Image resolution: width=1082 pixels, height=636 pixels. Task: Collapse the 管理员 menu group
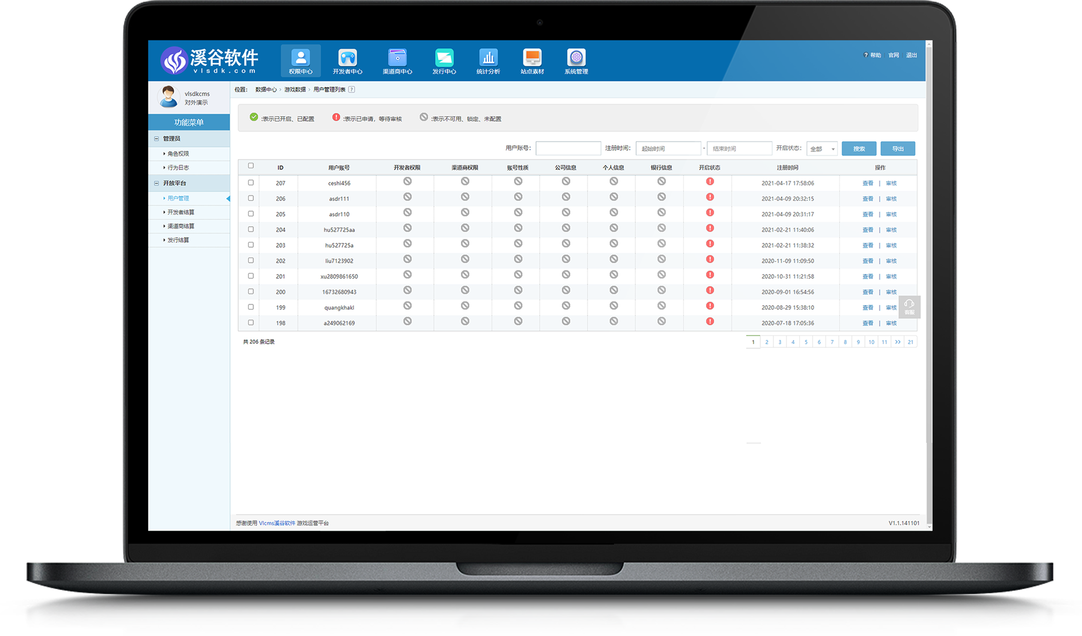click(156, 139)
